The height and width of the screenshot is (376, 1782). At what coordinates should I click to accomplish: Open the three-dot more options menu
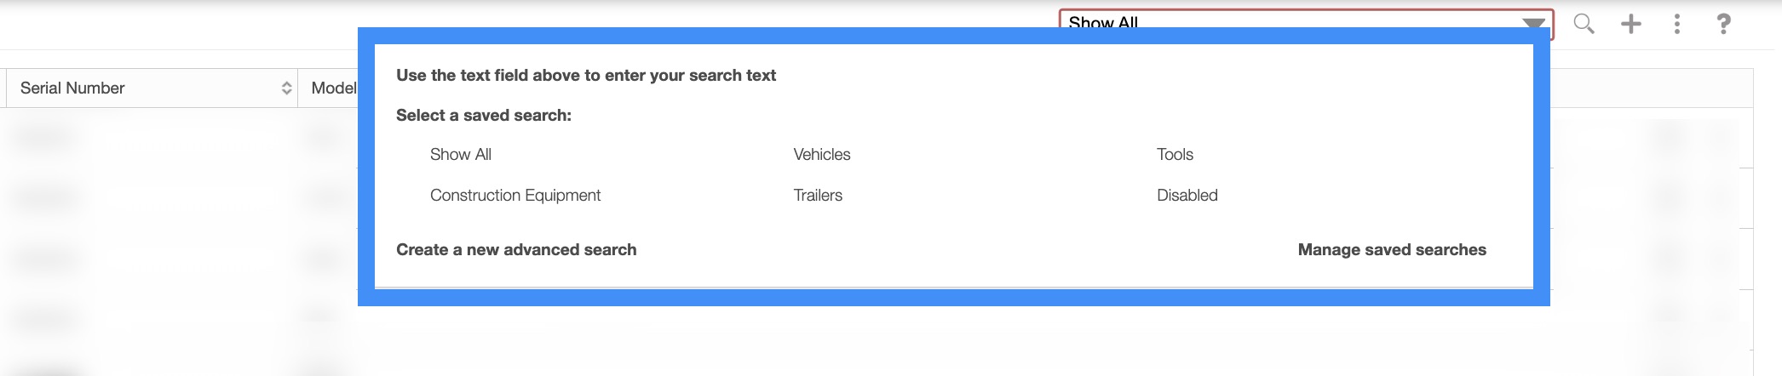pyautogui.click(x=1676, y=24)
